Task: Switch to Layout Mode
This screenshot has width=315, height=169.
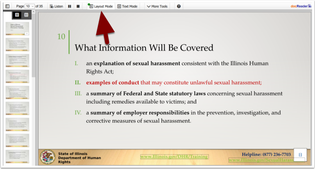Action: coord(101,7)
